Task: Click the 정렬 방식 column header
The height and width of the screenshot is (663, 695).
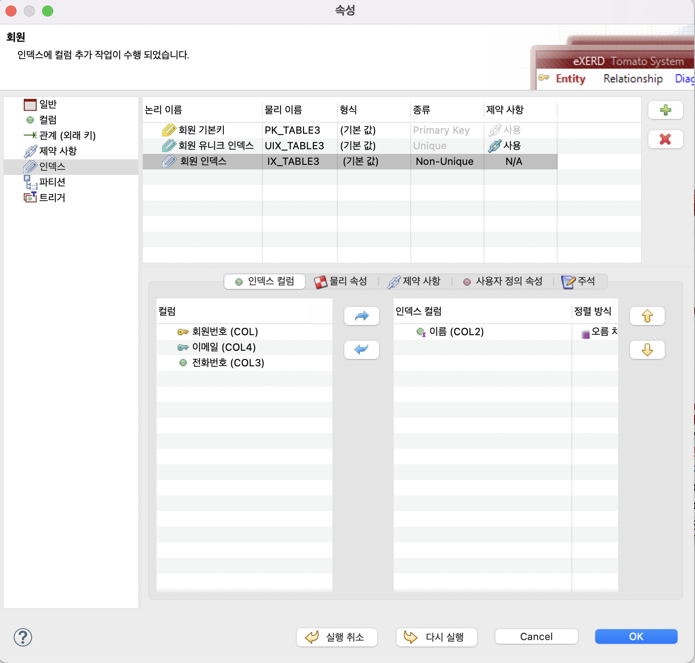Action: pyautogui.click(x=595, y=311)
